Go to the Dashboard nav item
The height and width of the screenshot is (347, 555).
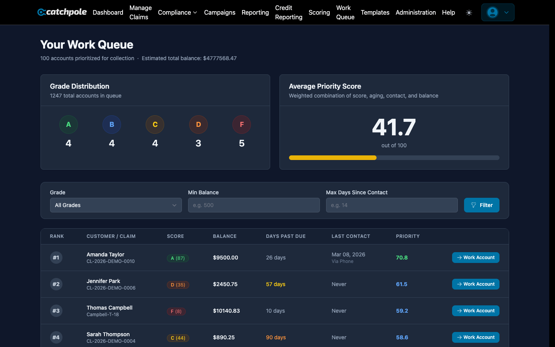pos(108,12)
